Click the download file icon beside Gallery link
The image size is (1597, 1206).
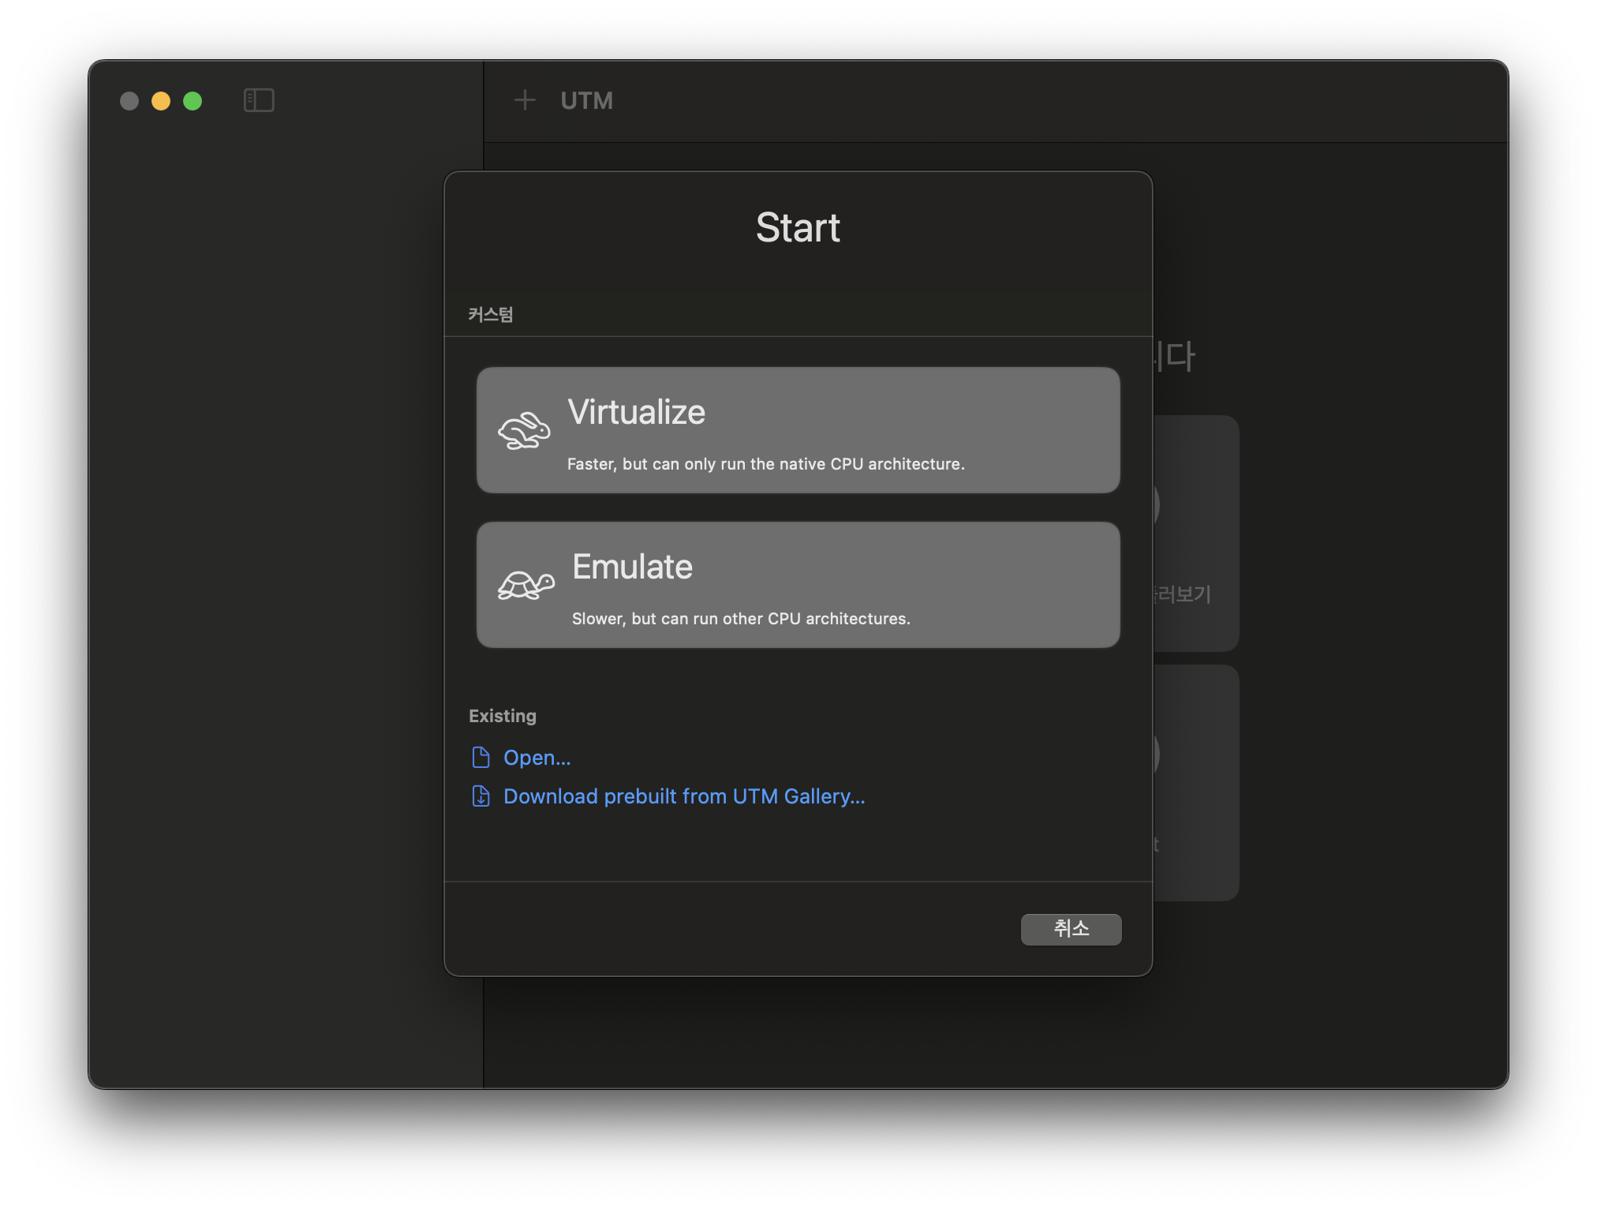click(481, 796)
